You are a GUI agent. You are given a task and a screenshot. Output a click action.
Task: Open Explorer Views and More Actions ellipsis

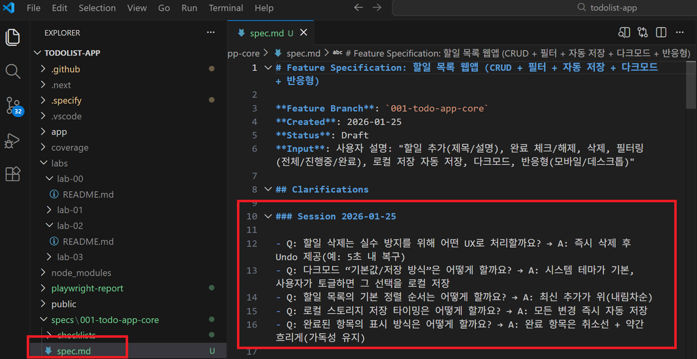pyautogui.click(x=211, y=33)
